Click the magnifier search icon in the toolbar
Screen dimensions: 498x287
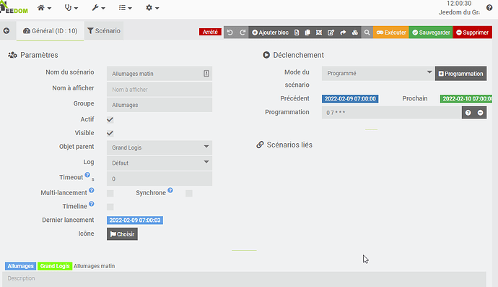coord(367,33)
